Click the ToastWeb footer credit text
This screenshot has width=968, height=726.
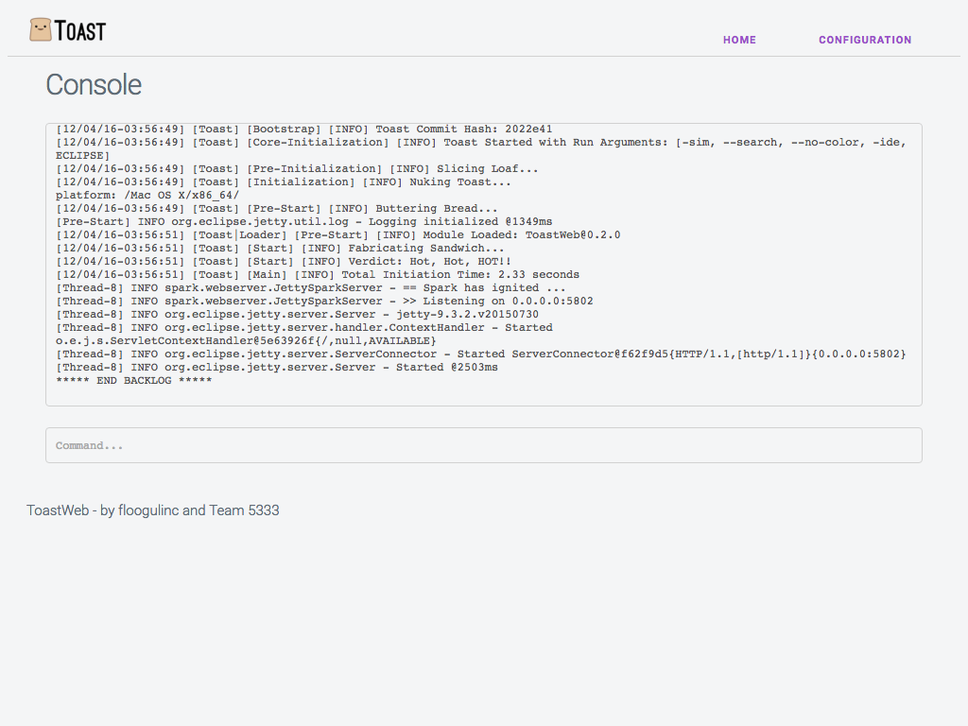153,510
